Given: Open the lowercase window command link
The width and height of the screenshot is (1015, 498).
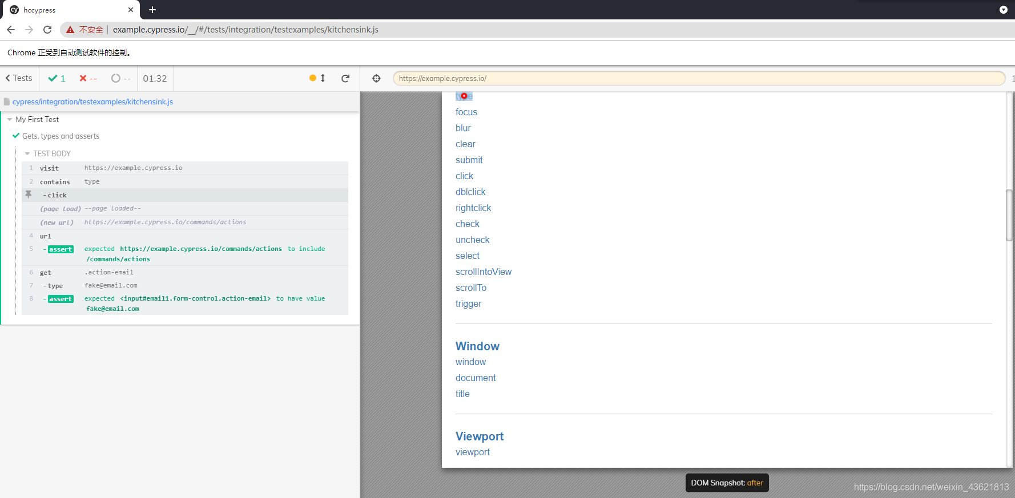Looking at the screenshot, I should 470,362.
